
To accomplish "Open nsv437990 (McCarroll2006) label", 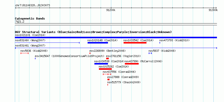I will click(x=143, y=61).
